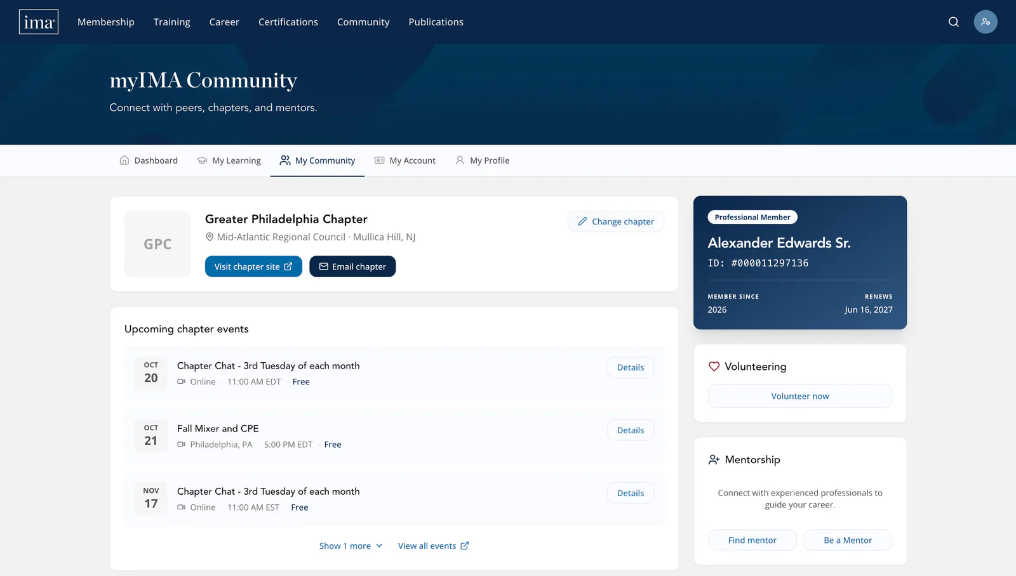Viewport: 1016px width, 576px height.
Task: View Details for Nov 17 Chapter Chat
Action: [631, 493]
